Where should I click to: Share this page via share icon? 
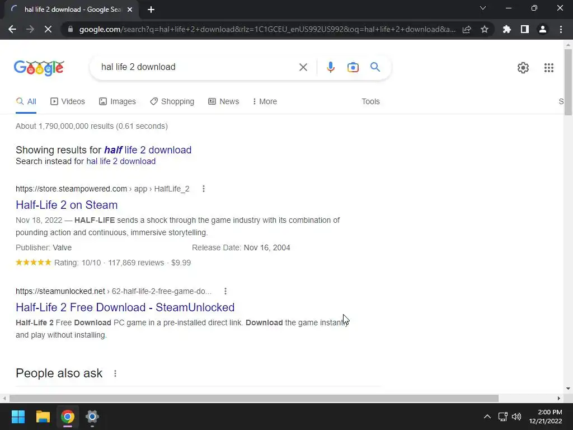tap(467, 29)
